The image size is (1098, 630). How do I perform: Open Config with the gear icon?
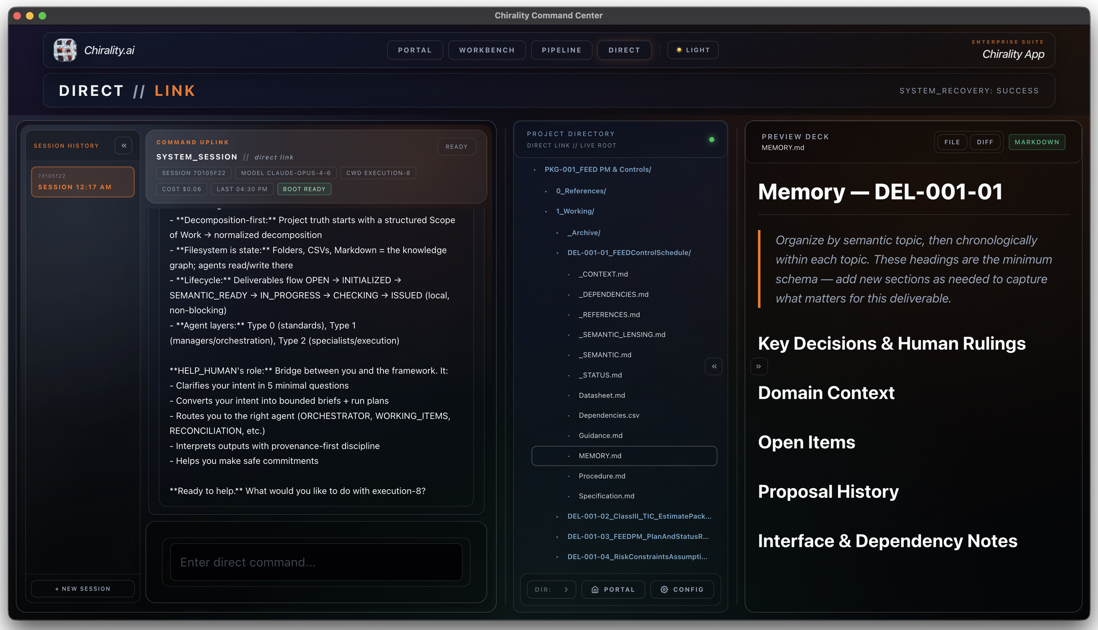click(682, 590)
